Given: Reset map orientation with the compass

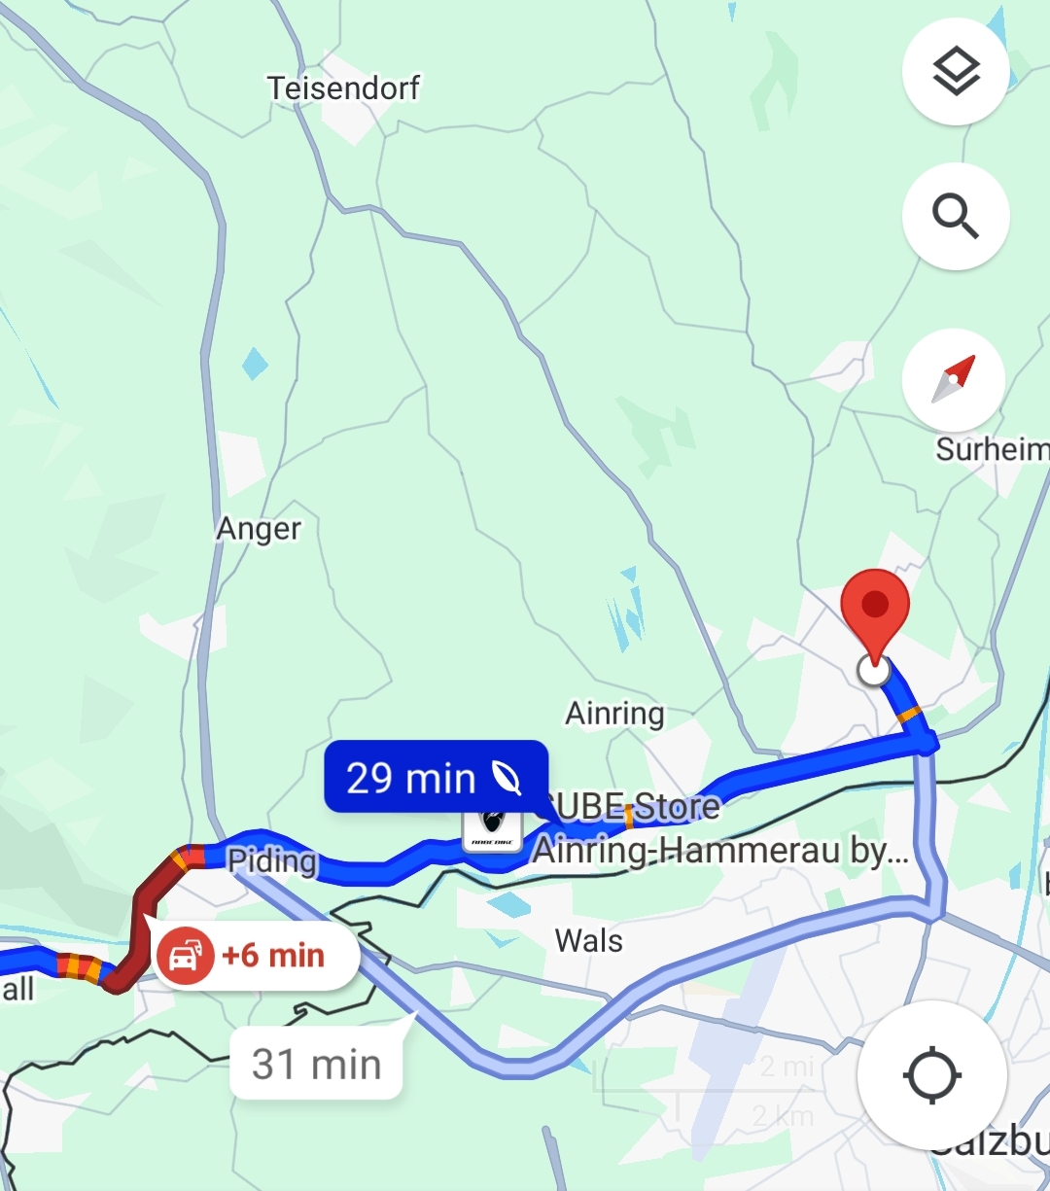Looking at the screenshot, I should tap(954, 379).
